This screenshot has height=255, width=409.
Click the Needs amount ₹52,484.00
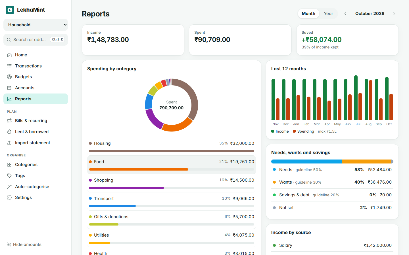point(380,170)
